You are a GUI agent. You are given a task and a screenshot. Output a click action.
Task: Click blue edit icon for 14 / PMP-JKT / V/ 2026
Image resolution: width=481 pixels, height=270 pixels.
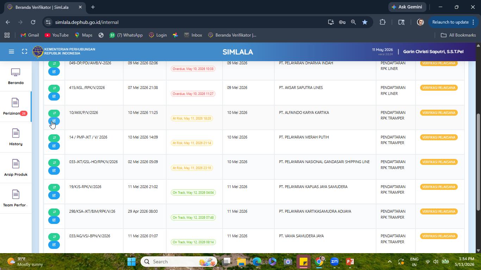tap(54, 146)
